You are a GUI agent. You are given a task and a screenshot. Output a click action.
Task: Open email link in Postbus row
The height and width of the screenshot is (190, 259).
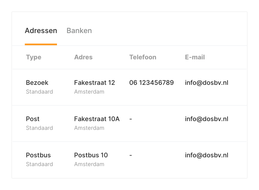coord(206,155)
